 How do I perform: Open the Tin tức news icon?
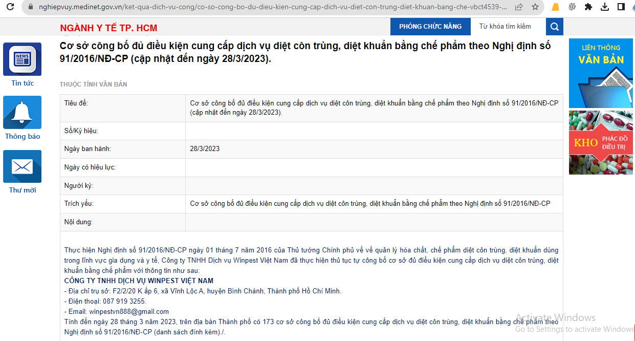22,59
